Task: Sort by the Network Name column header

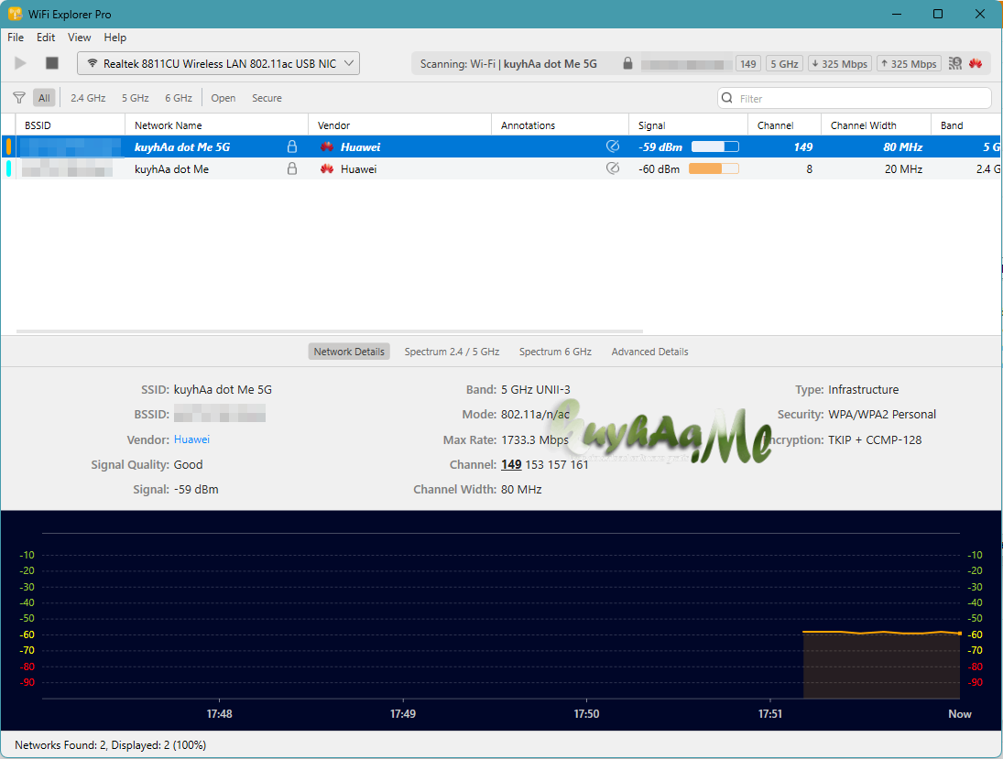Action: coord(216,125)
